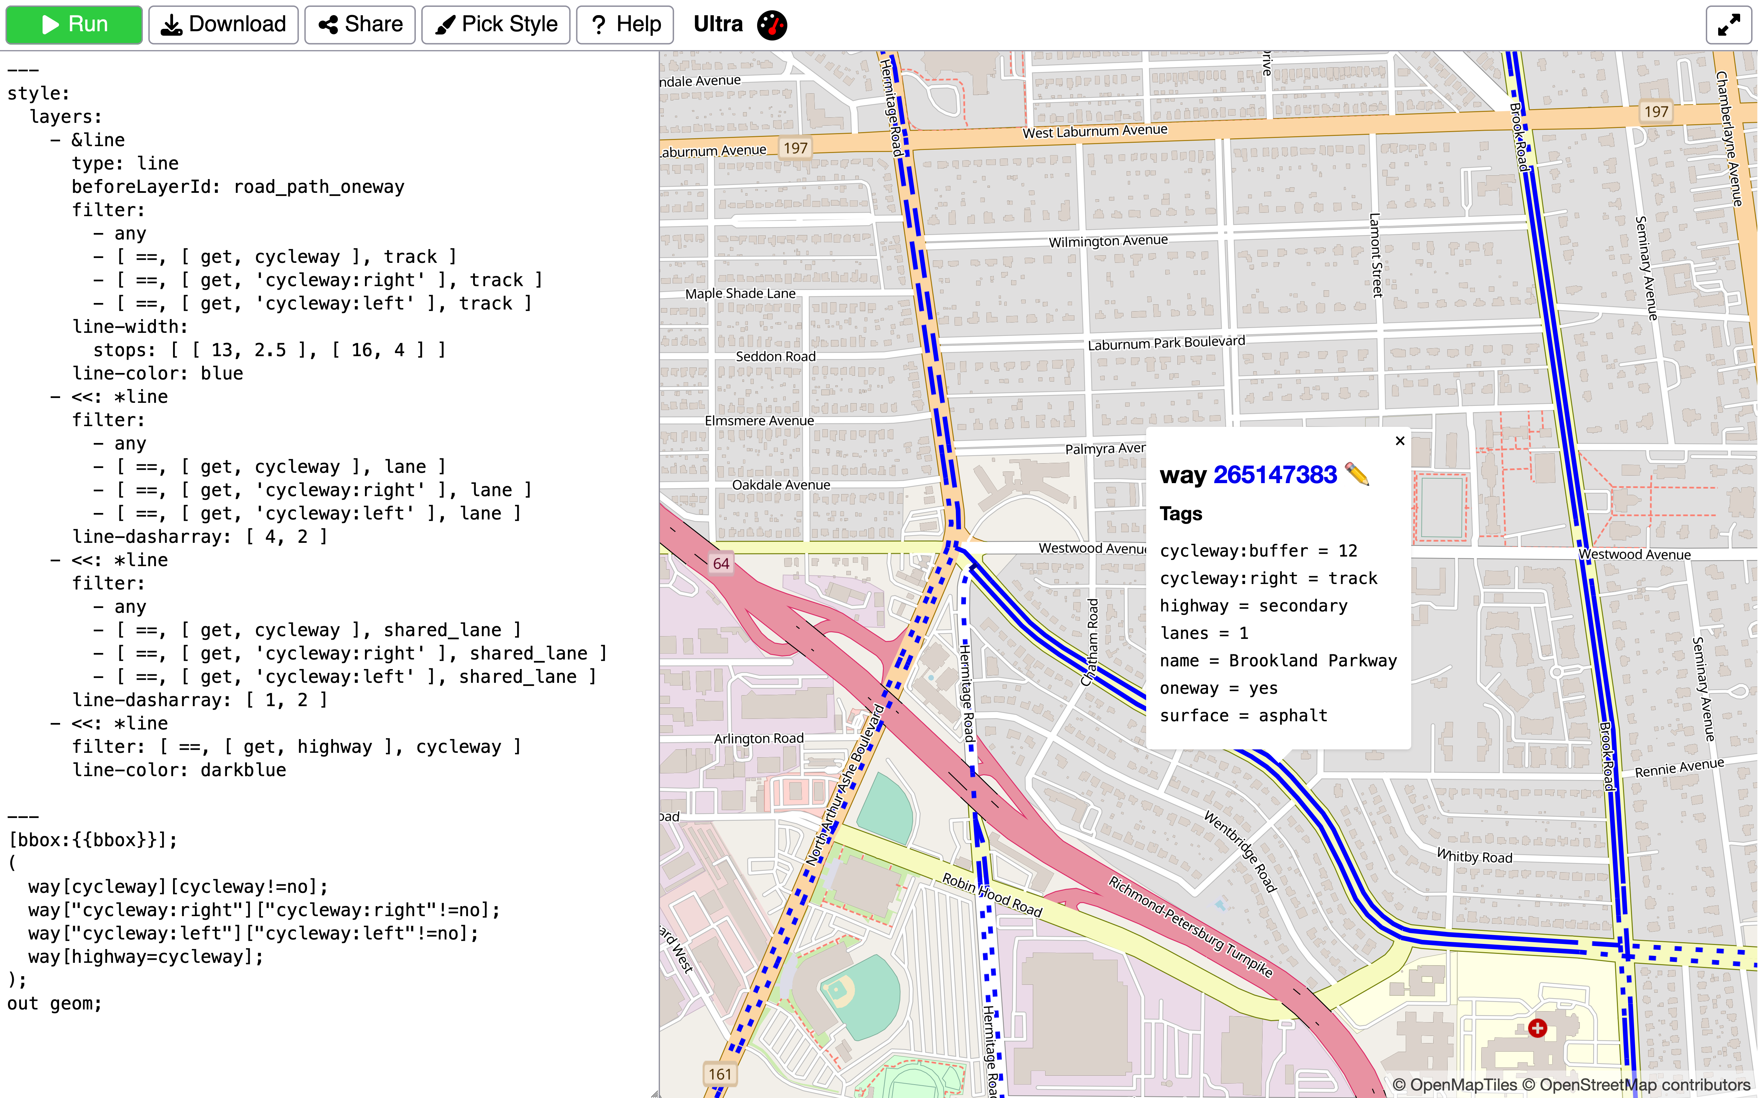Open the Pick Style menu
This screenshot has height=1098, width=1758.
495,25
